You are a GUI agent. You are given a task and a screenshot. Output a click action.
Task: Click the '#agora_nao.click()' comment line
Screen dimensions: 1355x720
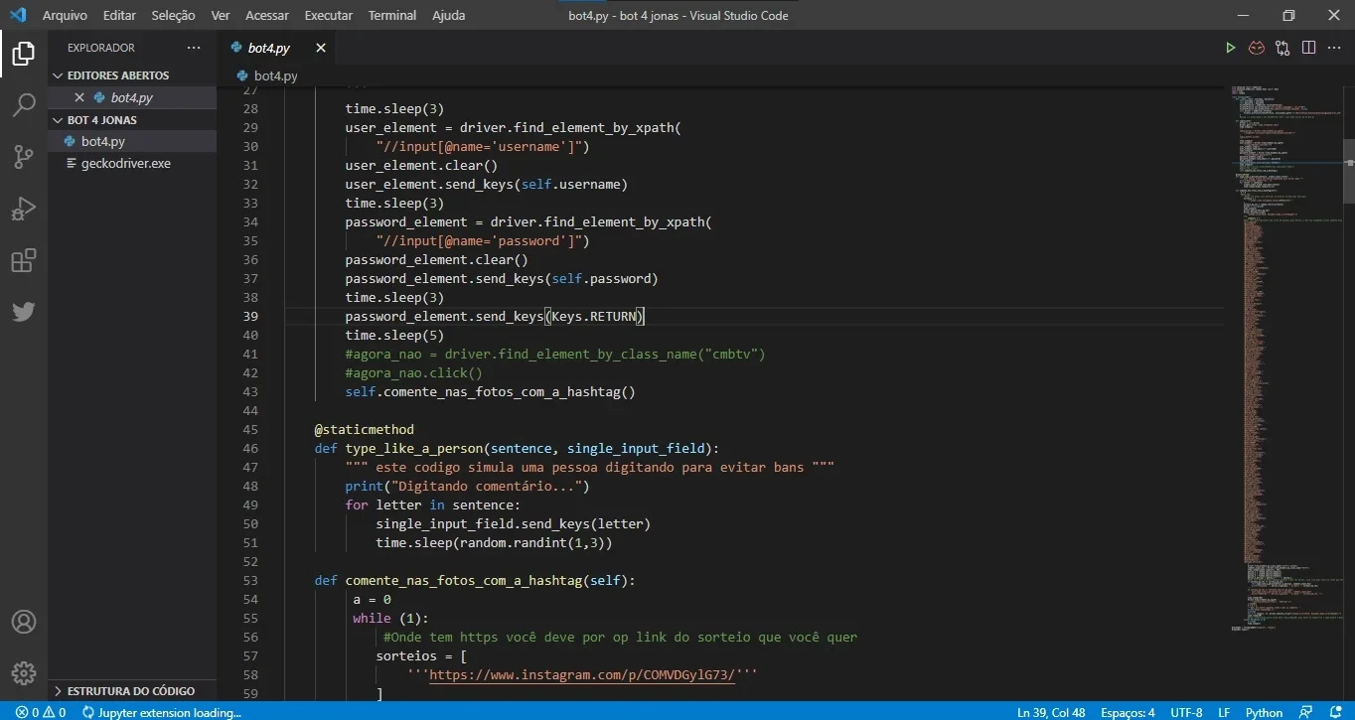(x=413, y=373)
